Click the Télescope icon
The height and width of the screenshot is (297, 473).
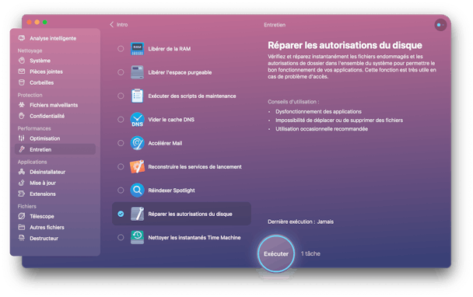click(22, 216)
